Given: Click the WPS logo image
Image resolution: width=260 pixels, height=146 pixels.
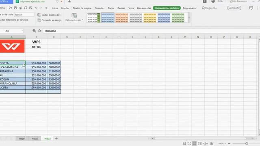Looking at the screenshot, I should (x=12, y=46).
